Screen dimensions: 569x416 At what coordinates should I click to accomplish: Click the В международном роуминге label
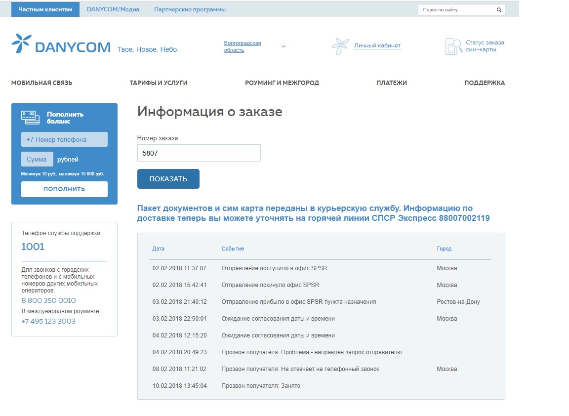[61, 311]
